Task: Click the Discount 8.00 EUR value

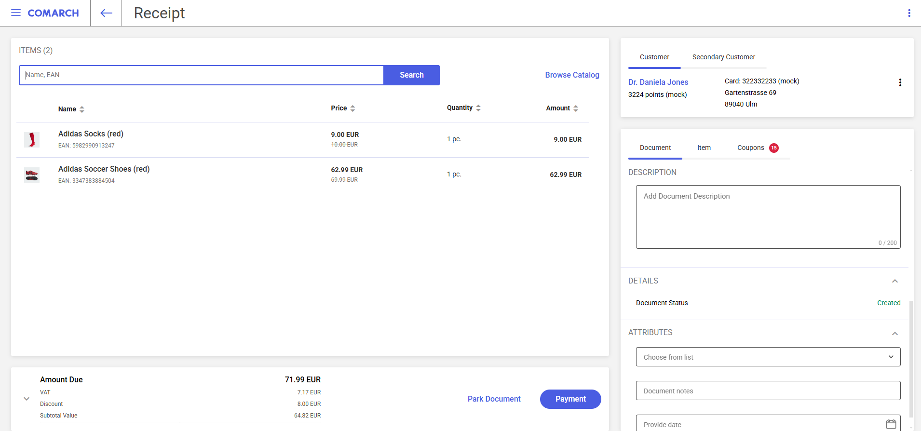Action: tap(309, 404)
